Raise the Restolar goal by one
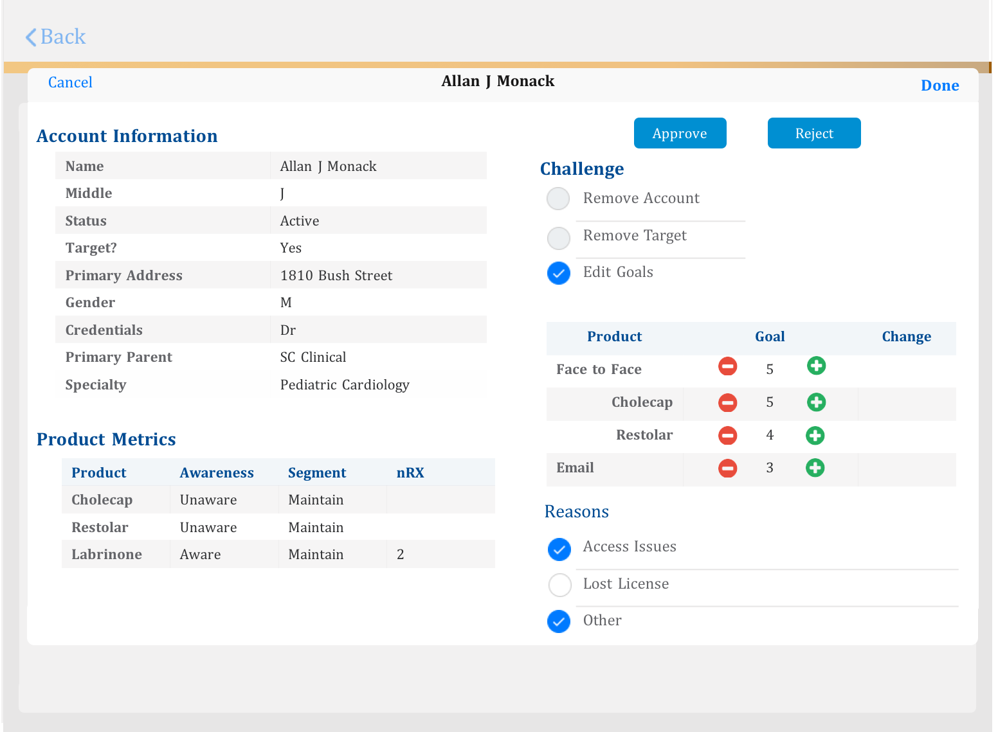Image resolution: width=1007 pixels, height=732 pixels. 815,436
